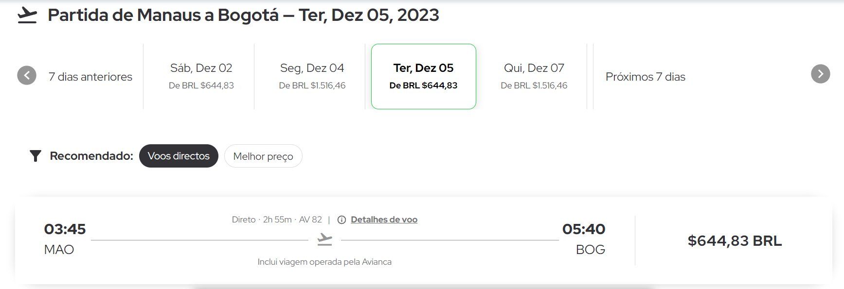The height and width of the screenshot is (289, 844).
Task: Show the 7 dias anteriores
Action: (90, 77)
